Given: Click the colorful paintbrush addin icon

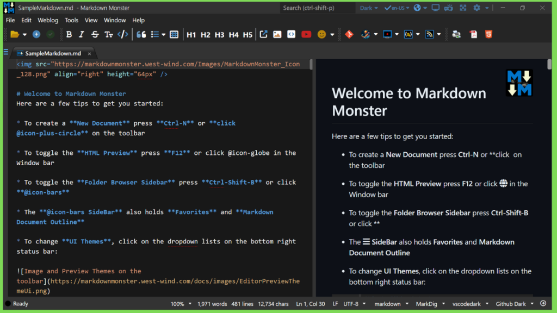Looking at the screenshot, I should coord(365,34).
